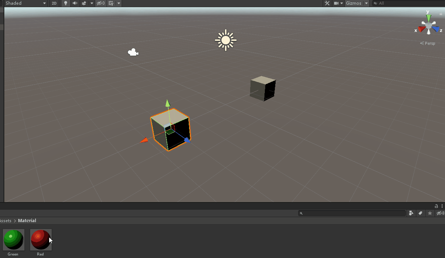The height and width of the screenshot is (258, 445).
Task: Click the green Y axis cone on orientation gizmo
Action: pyautogui.click(x=428, y=17)
